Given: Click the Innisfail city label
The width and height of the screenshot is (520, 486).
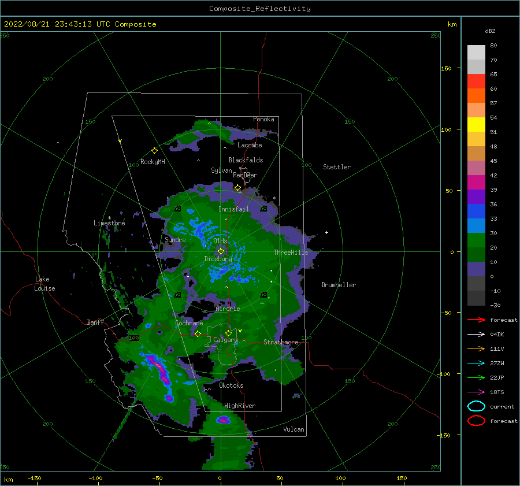Looking at the screenshot, I should 233,209.
